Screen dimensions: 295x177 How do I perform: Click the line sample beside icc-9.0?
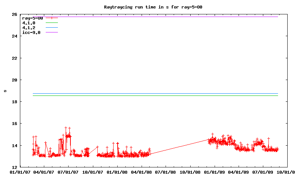52,32
